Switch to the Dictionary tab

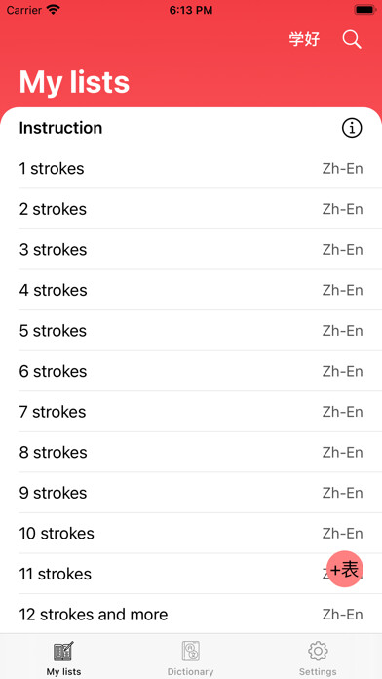point(190,659)
